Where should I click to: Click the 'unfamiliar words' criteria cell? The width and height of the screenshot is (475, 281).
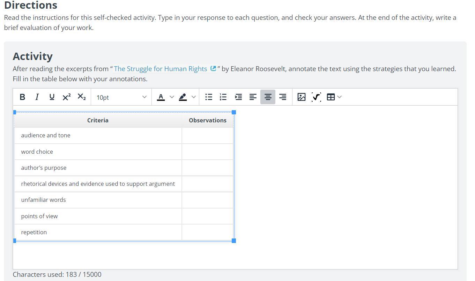pyautogui.click(x=98, y=200)
